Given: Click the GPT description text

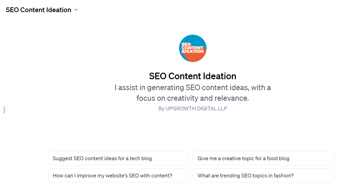Looking at the screenshot, I should 193,93.
